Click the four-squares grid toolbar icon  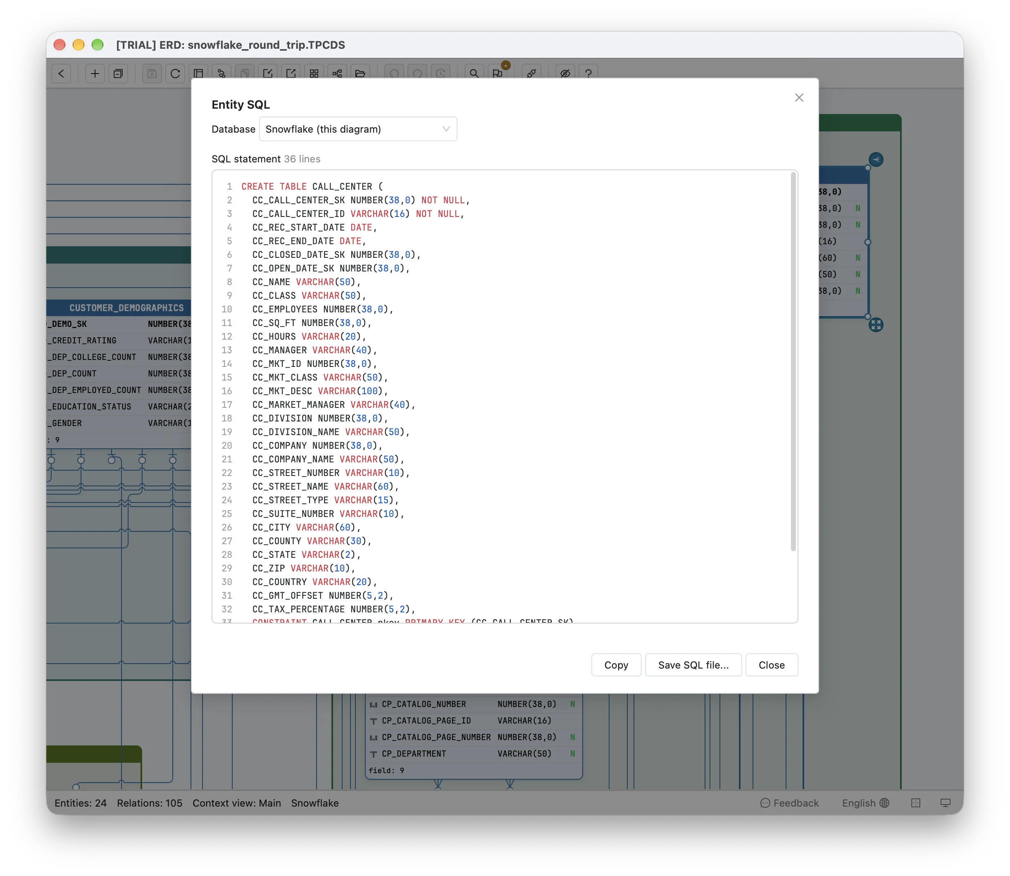coord(314,73)
